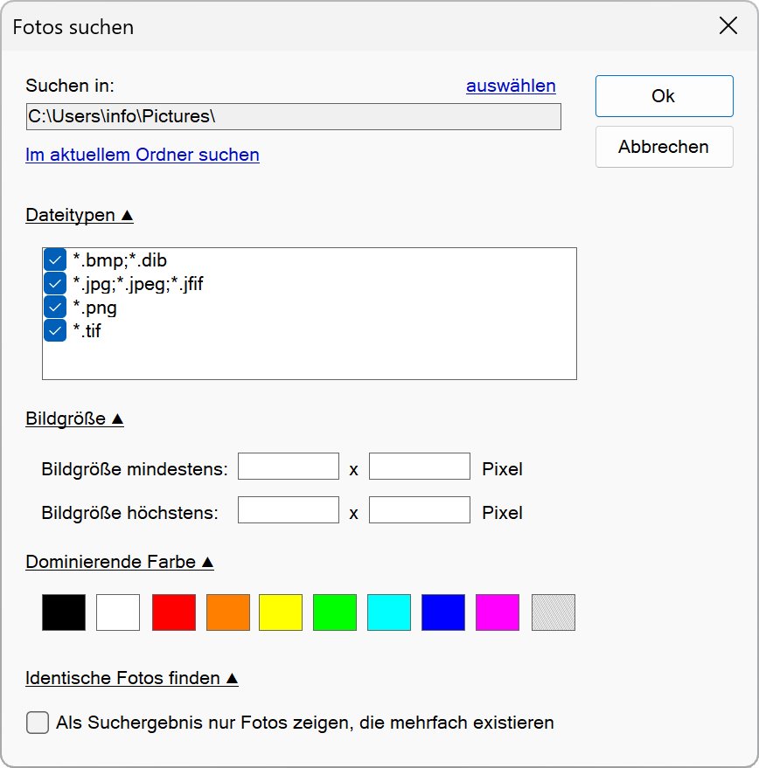This screenshot has width=759, height=768.
Task: Choose the magenta color swatch
Action: (498, 612)
